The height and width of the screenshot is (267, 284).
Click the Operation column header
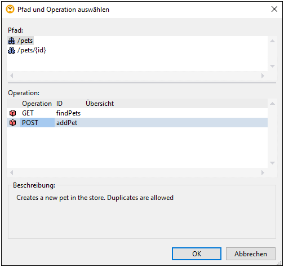tap(37, 104)
